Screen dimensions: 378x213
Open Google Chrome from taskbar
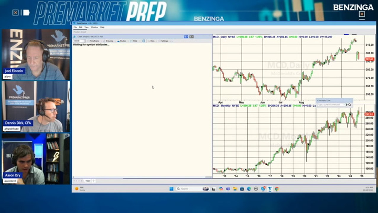pyautogui.click(x=277, y=189)
